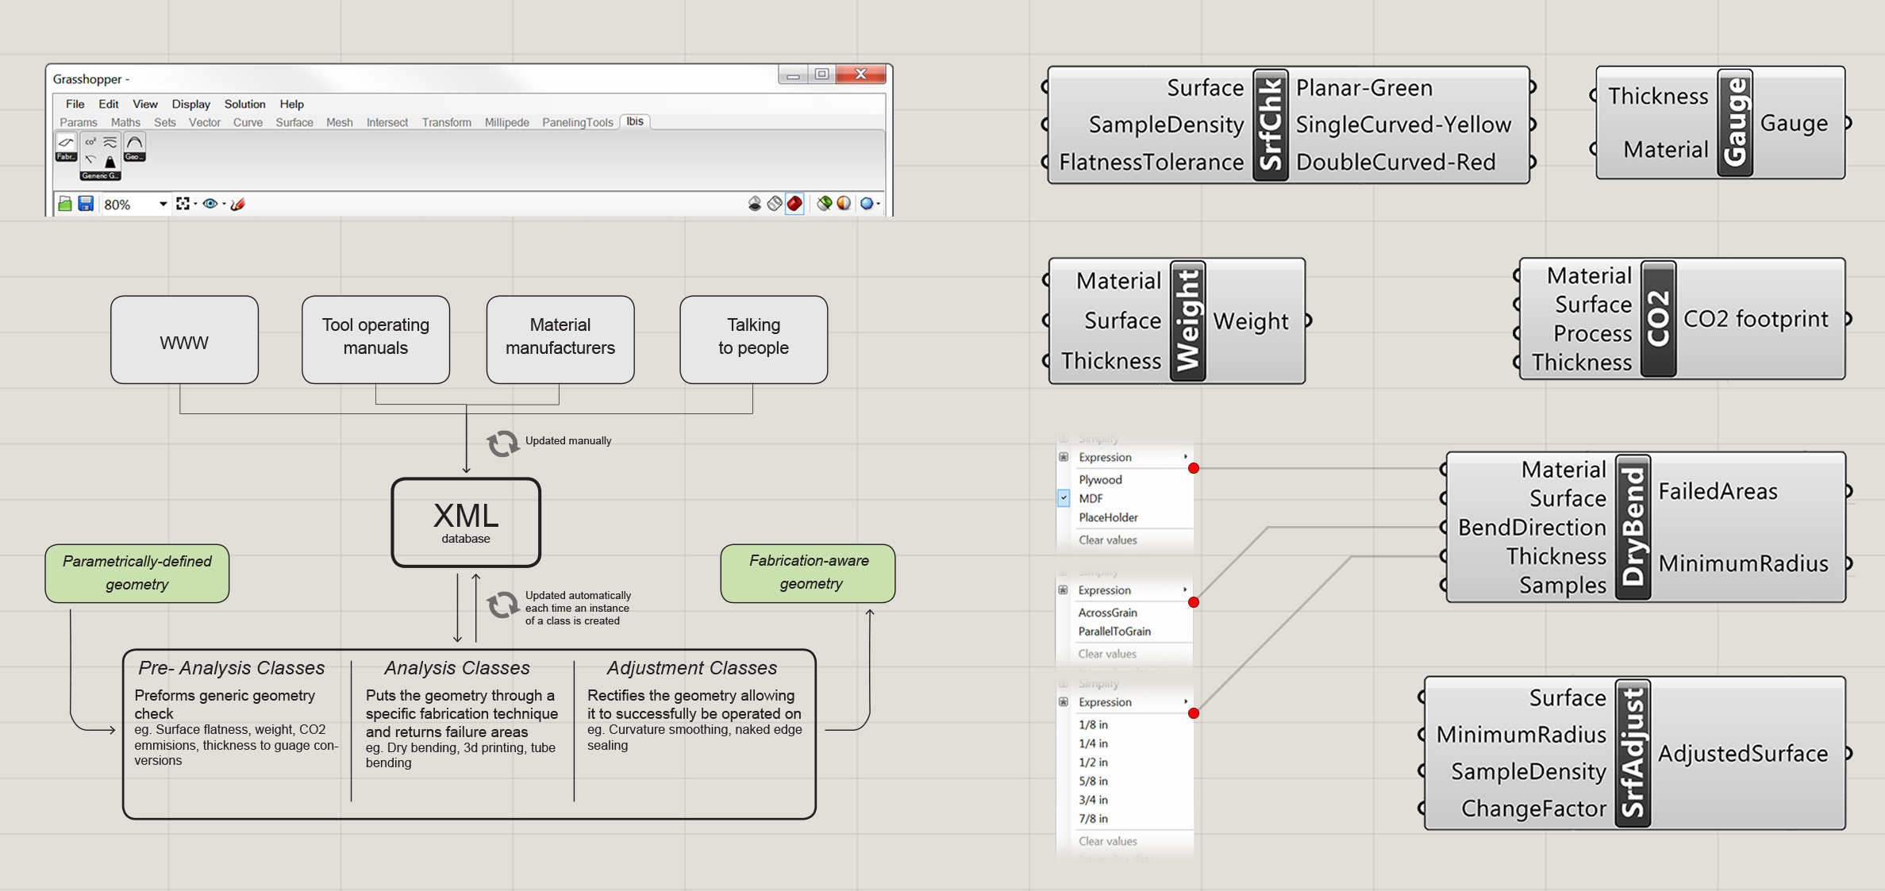Expand the blue sphere preview settings dropdown
The width and height of the screenshot is (1885, 891).
(879, 204)
